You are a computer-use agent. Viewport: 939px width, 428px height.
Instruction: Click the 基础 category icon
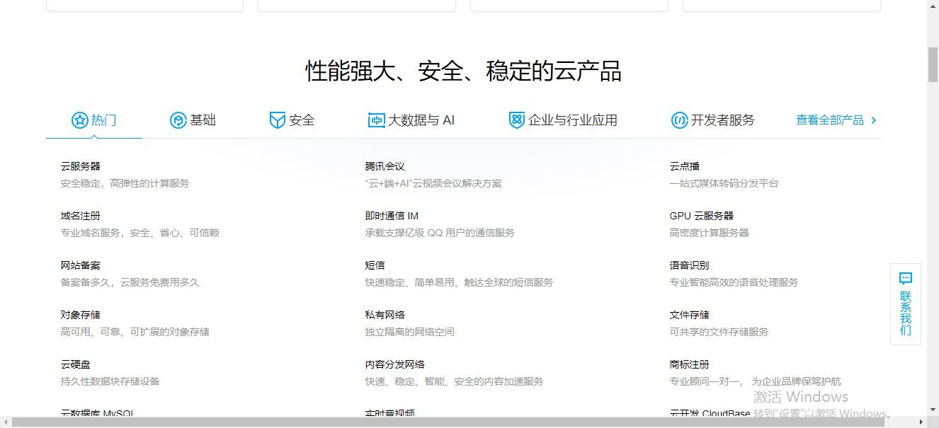coord(177,120)
